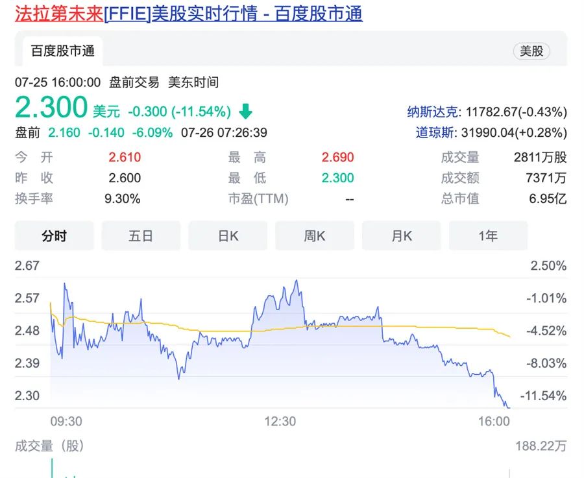584x478 pixels.
Task: Click the large 2.300 price figure
Action: point(51,107)
